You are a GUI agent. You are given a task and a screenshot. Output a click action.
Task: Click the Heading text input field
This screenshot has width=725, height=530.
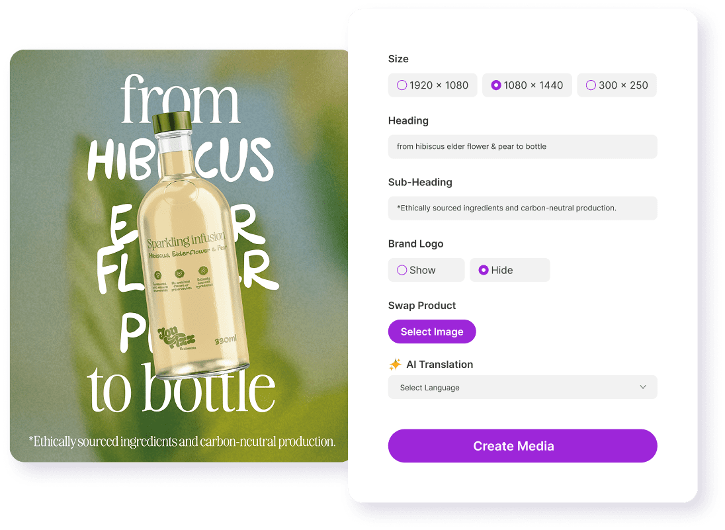coord(523,147)
